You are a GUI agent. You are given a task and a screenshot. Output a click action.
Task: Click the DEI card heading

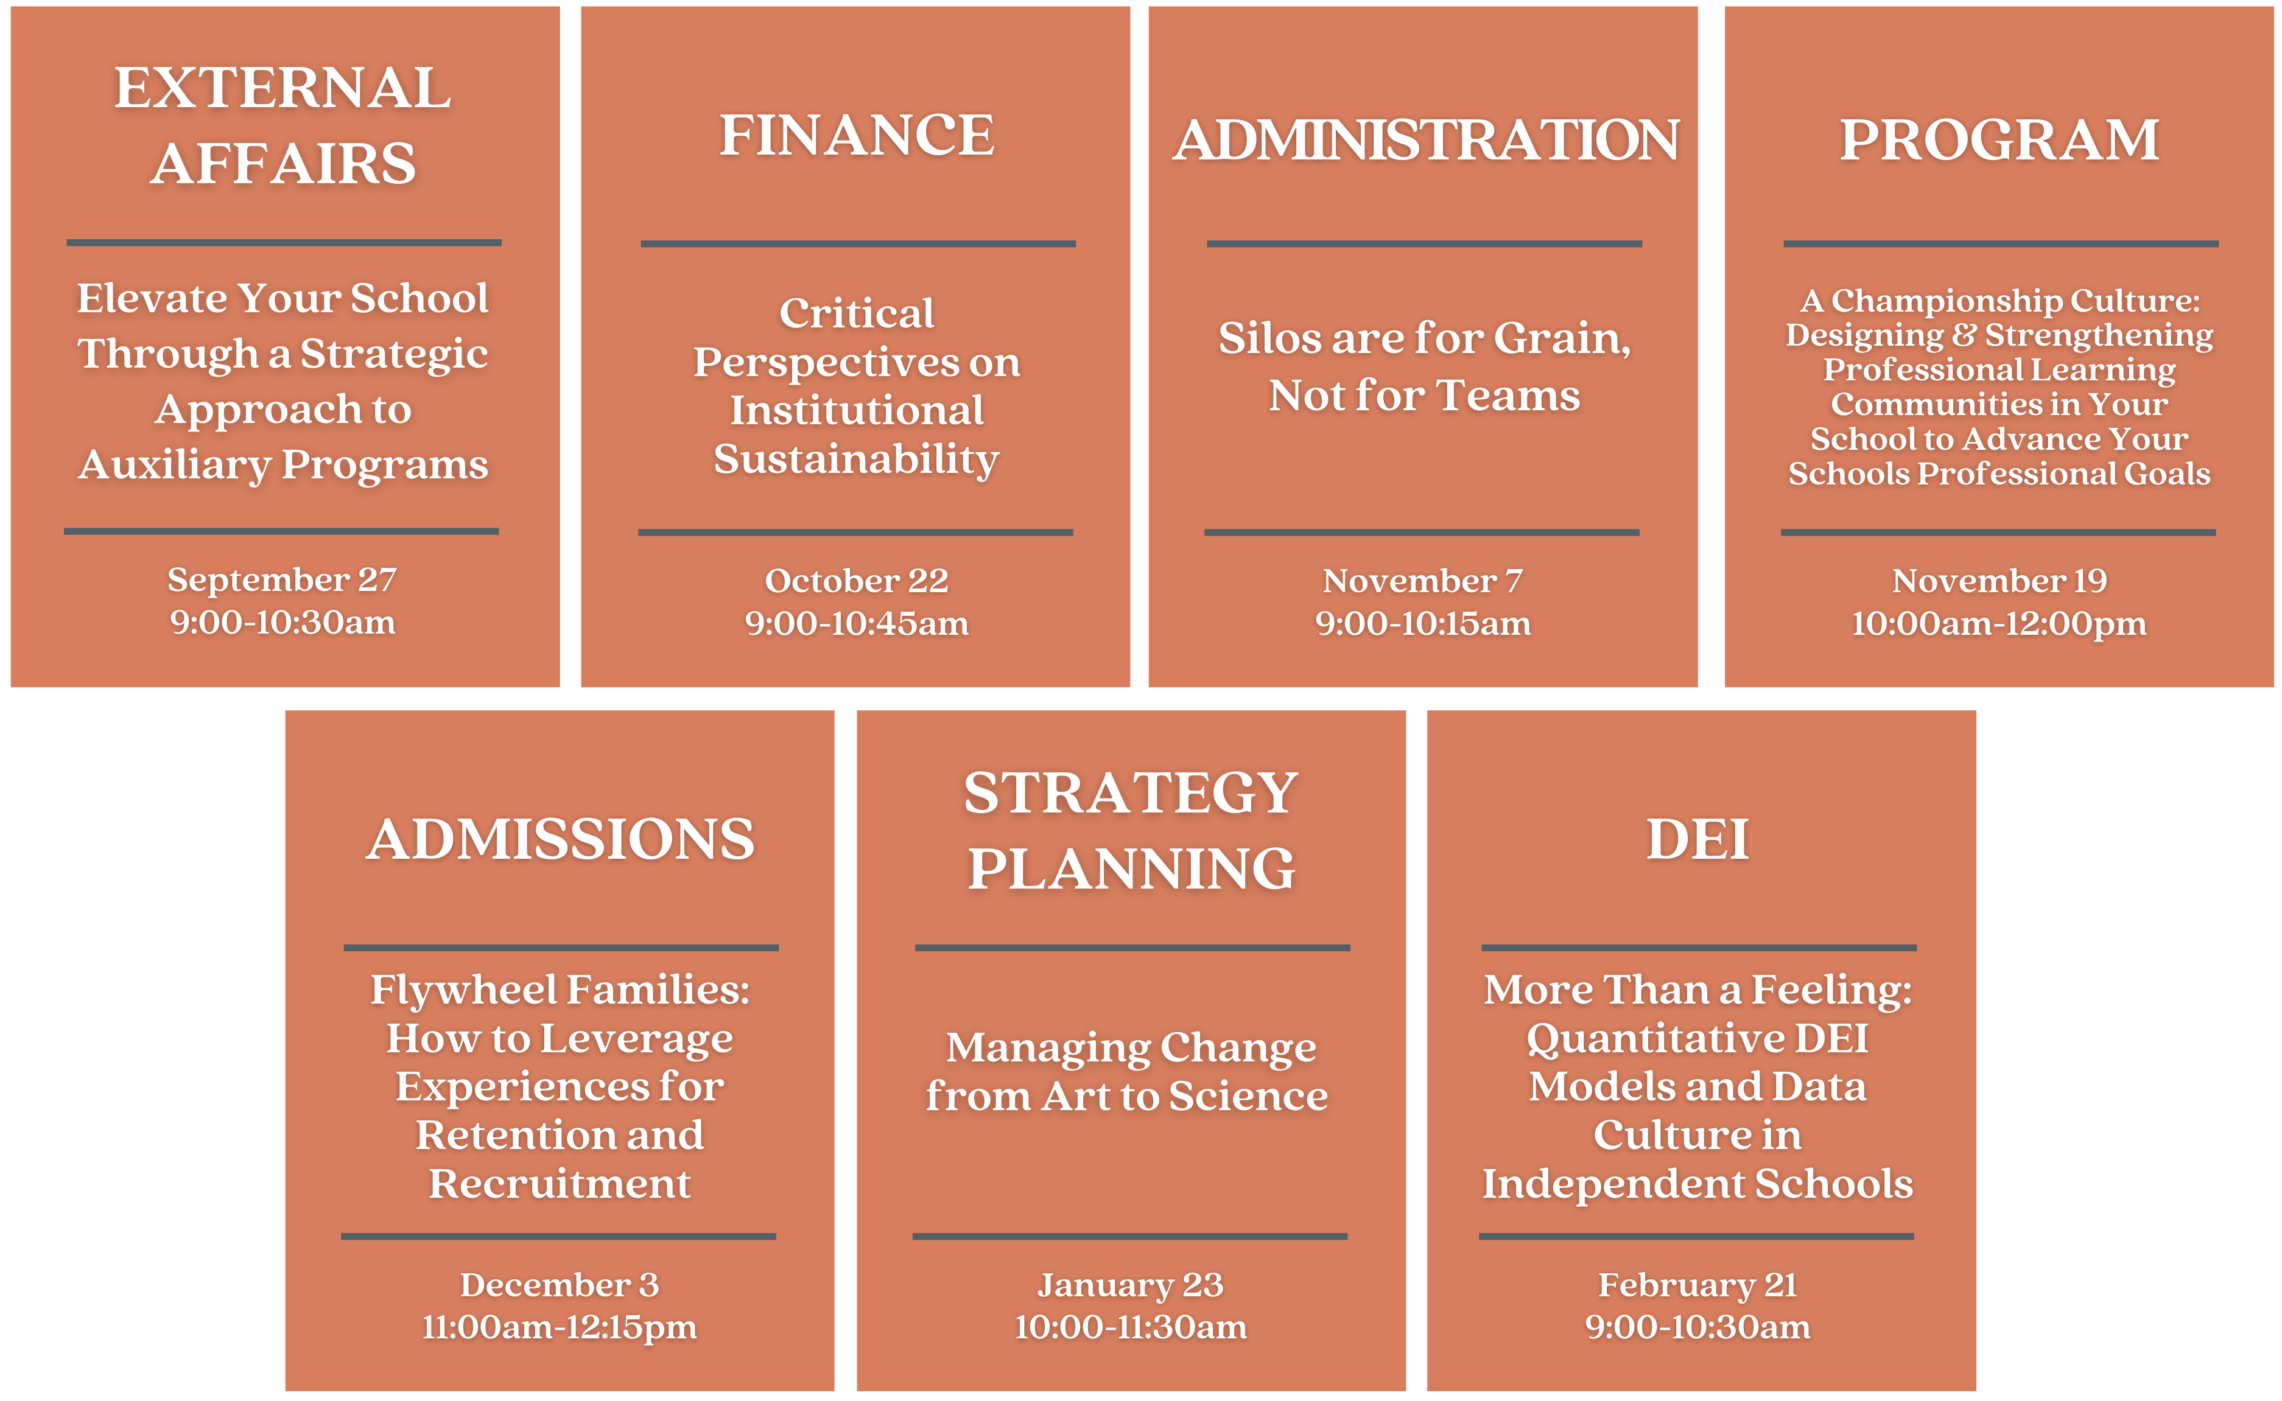pos(1697,839)
